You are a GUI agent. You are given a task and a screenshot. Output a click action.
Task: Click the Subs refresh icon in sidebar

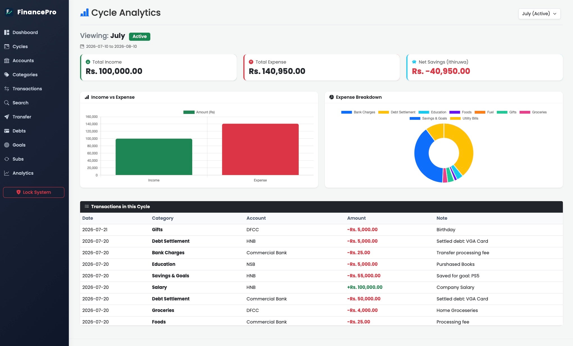point(7,159)
